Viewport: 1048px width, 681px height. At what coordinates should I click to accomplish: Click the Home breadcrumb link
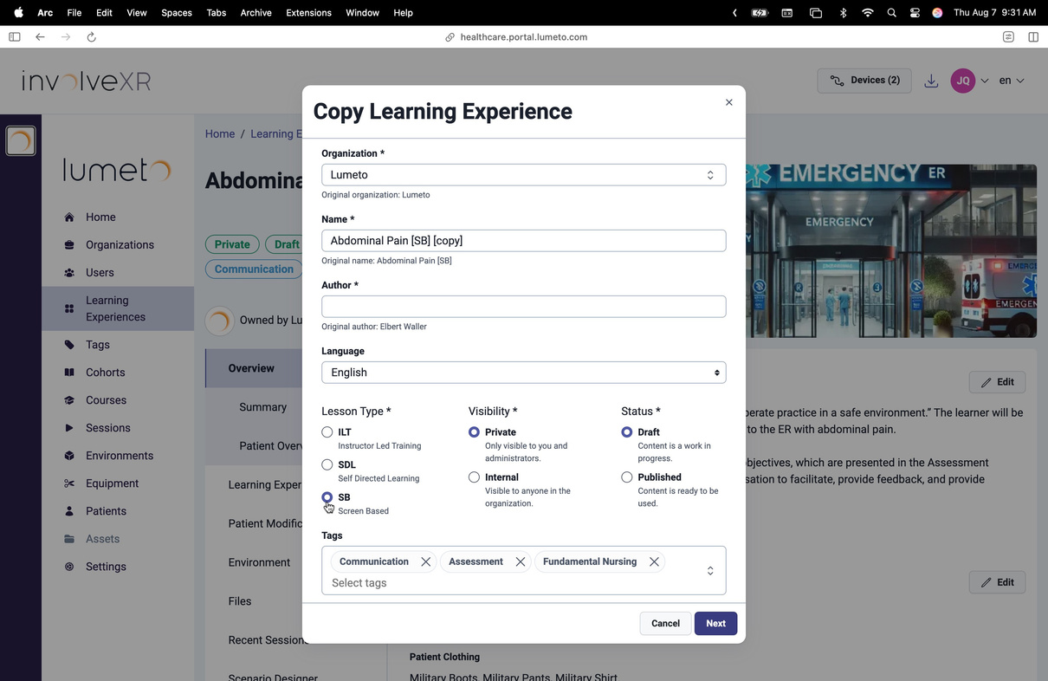220,134
